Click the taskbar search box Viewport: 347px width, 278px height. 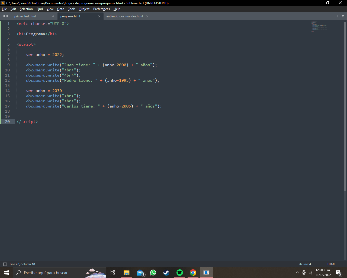click(x=60, y=273)
